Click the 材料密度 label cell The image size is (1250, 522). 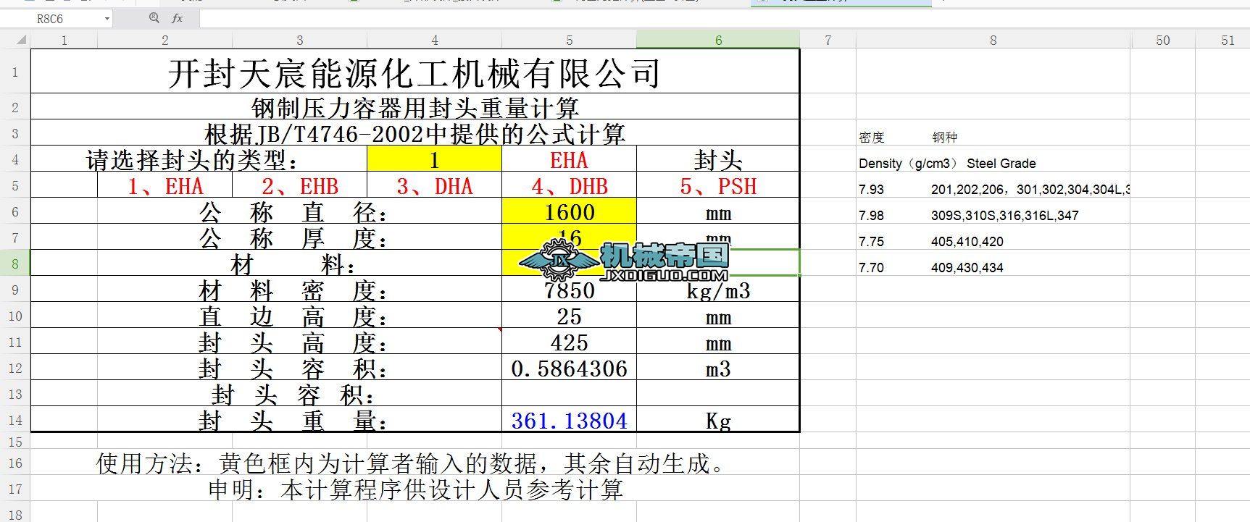tap(299, 290)
